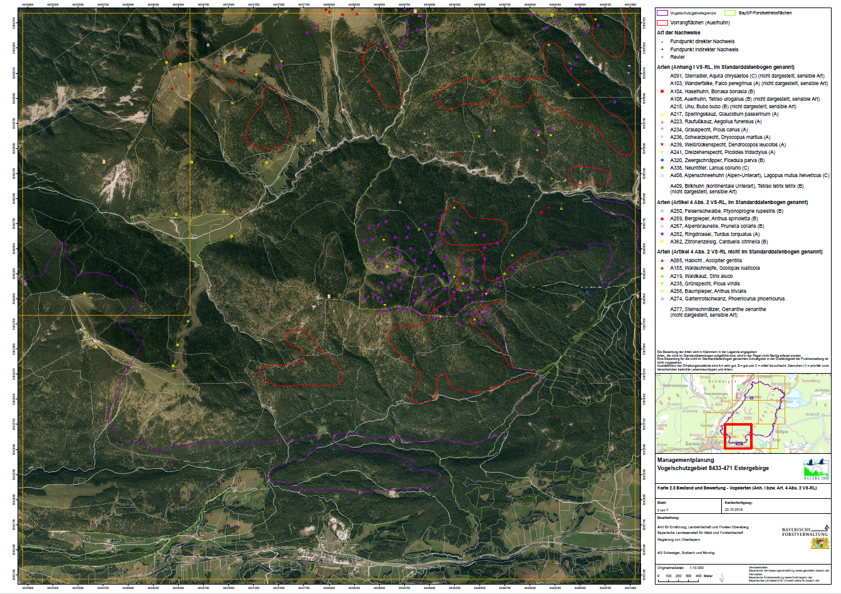841x594 pixels.
Task: Click the blue dot Zwergschnäpper legend symbol
Action: click(662, 160)
